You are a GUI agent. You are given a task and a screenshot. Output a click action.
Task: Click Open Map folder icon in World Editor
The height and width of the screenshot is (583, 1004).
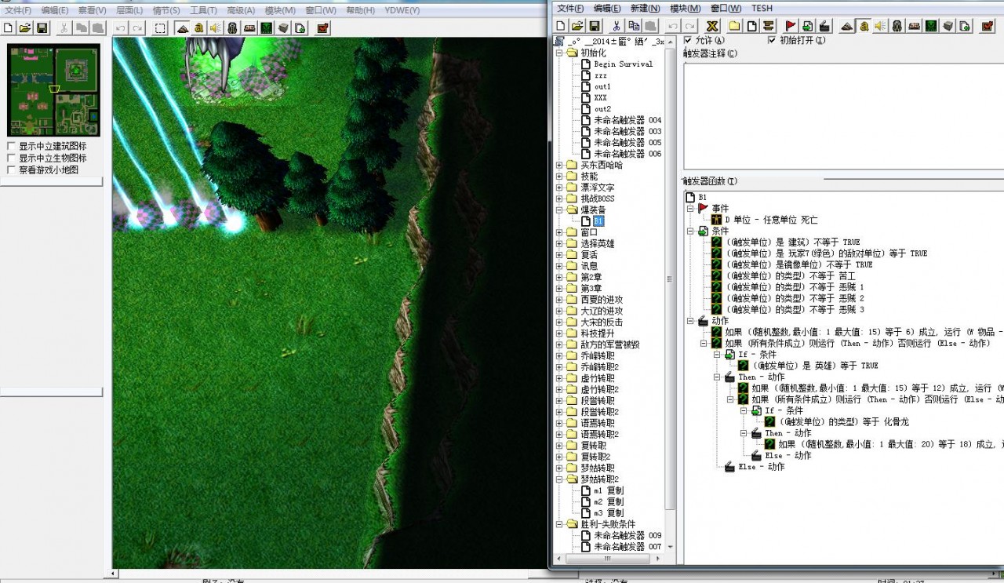coord(25,27)
